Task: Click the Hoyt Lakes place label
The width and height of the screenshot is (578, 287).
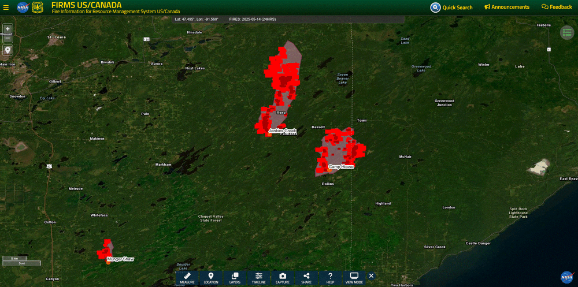Action: (195, 68)
